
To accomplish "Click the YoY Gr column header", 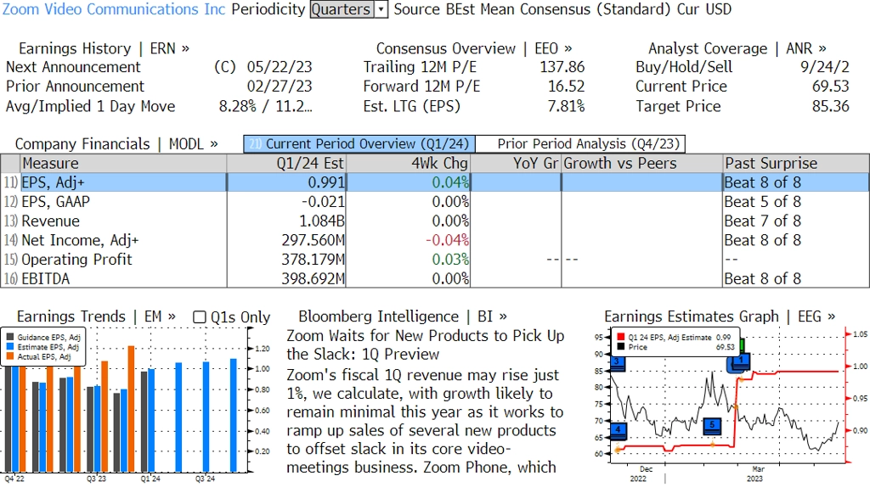I will 516,164.
